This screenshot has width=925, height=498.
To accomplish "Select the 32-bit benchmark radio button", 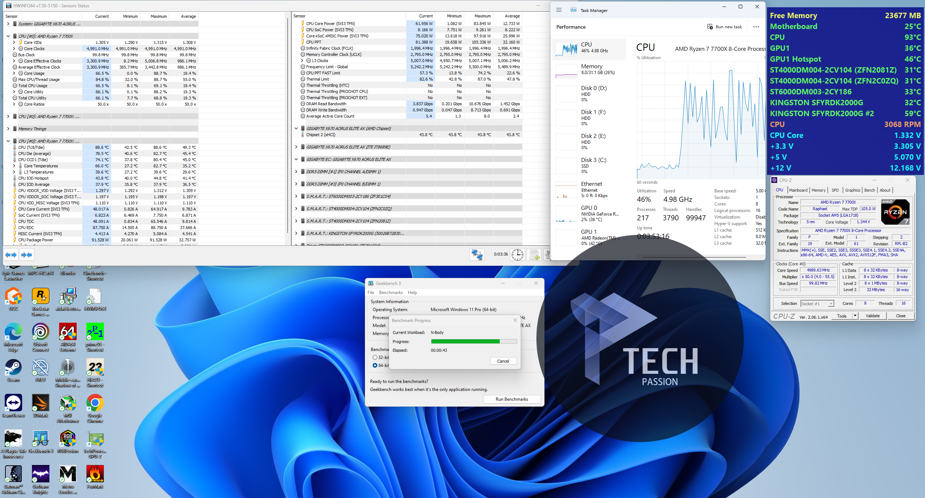I will [x=375, y=358].
